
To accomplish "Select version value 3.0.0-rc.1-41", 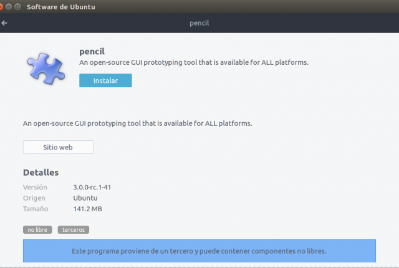I will click(92, 187).
